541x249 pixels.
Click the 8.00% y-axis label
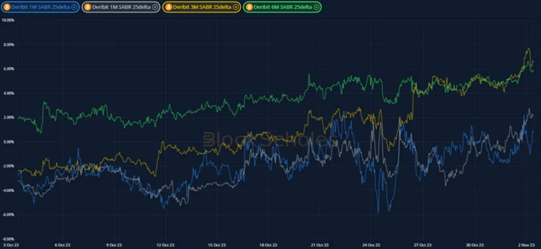[9, 44]
